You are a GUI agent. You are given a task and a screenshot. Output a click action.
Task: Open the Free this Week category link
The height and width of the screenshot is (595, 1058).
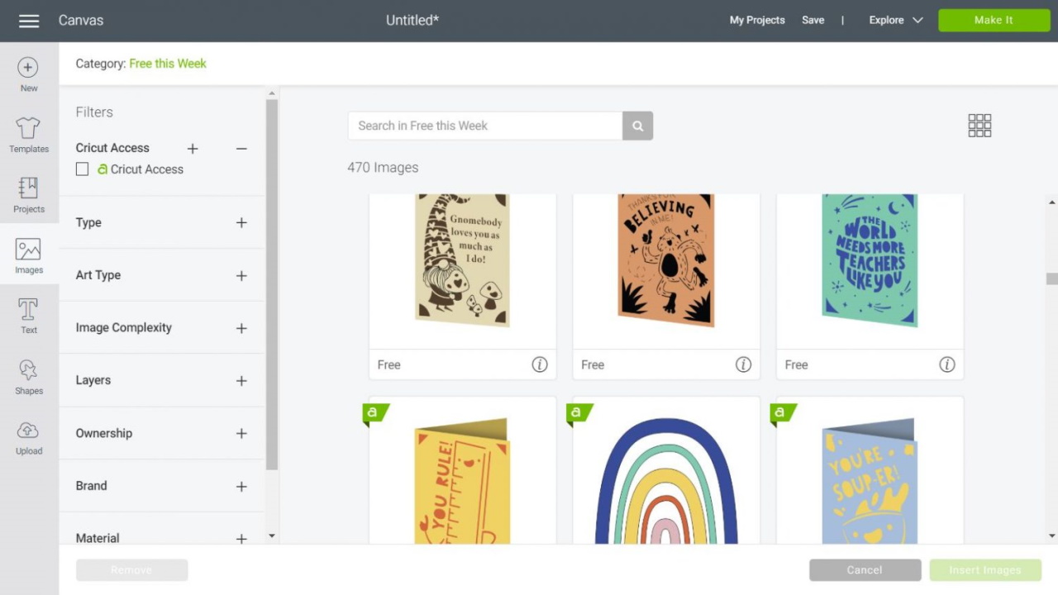[167, 63]
